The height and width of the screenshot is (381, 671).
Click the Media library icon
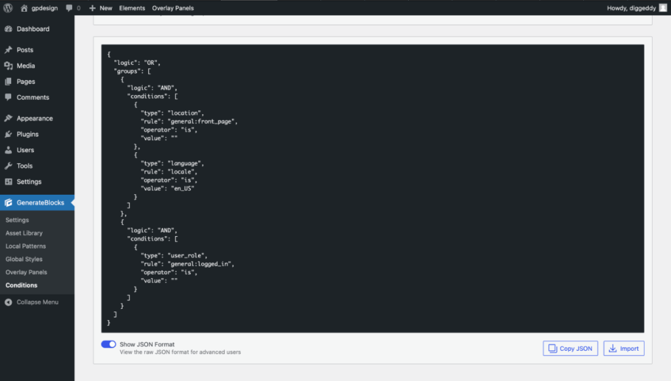(8, 66)
